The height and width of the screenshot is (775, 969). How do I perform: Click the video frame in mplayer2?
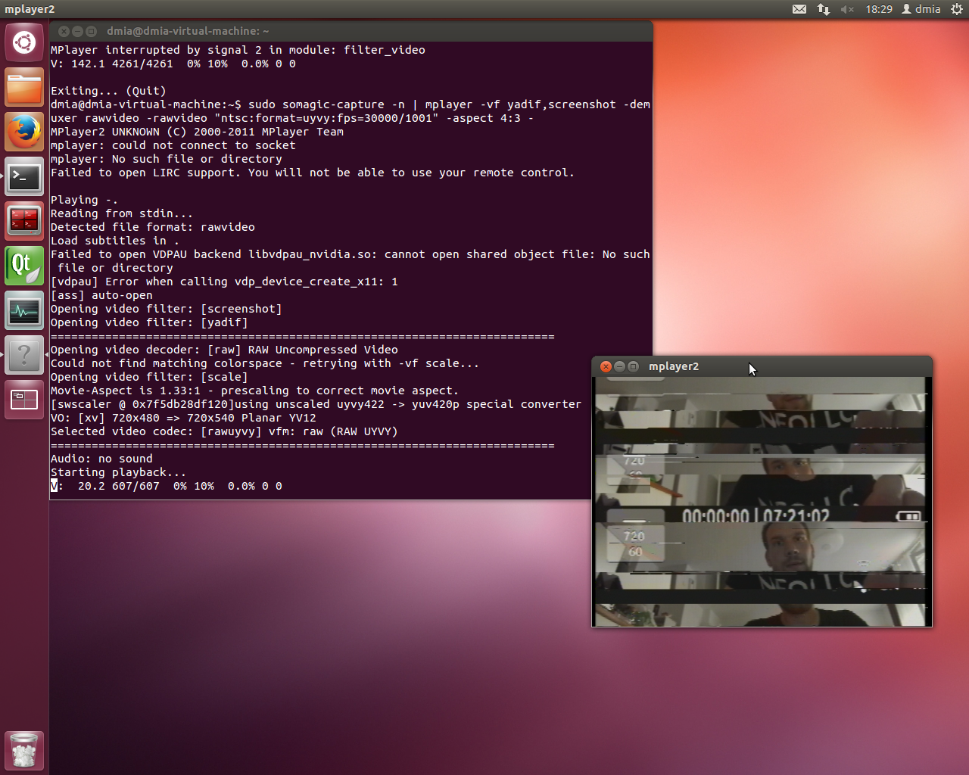coord(762,501)
